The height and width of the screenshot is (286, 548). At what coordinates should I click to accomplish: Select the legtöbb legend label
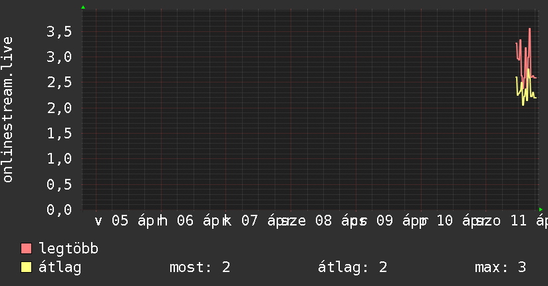(x=69, y=249)
